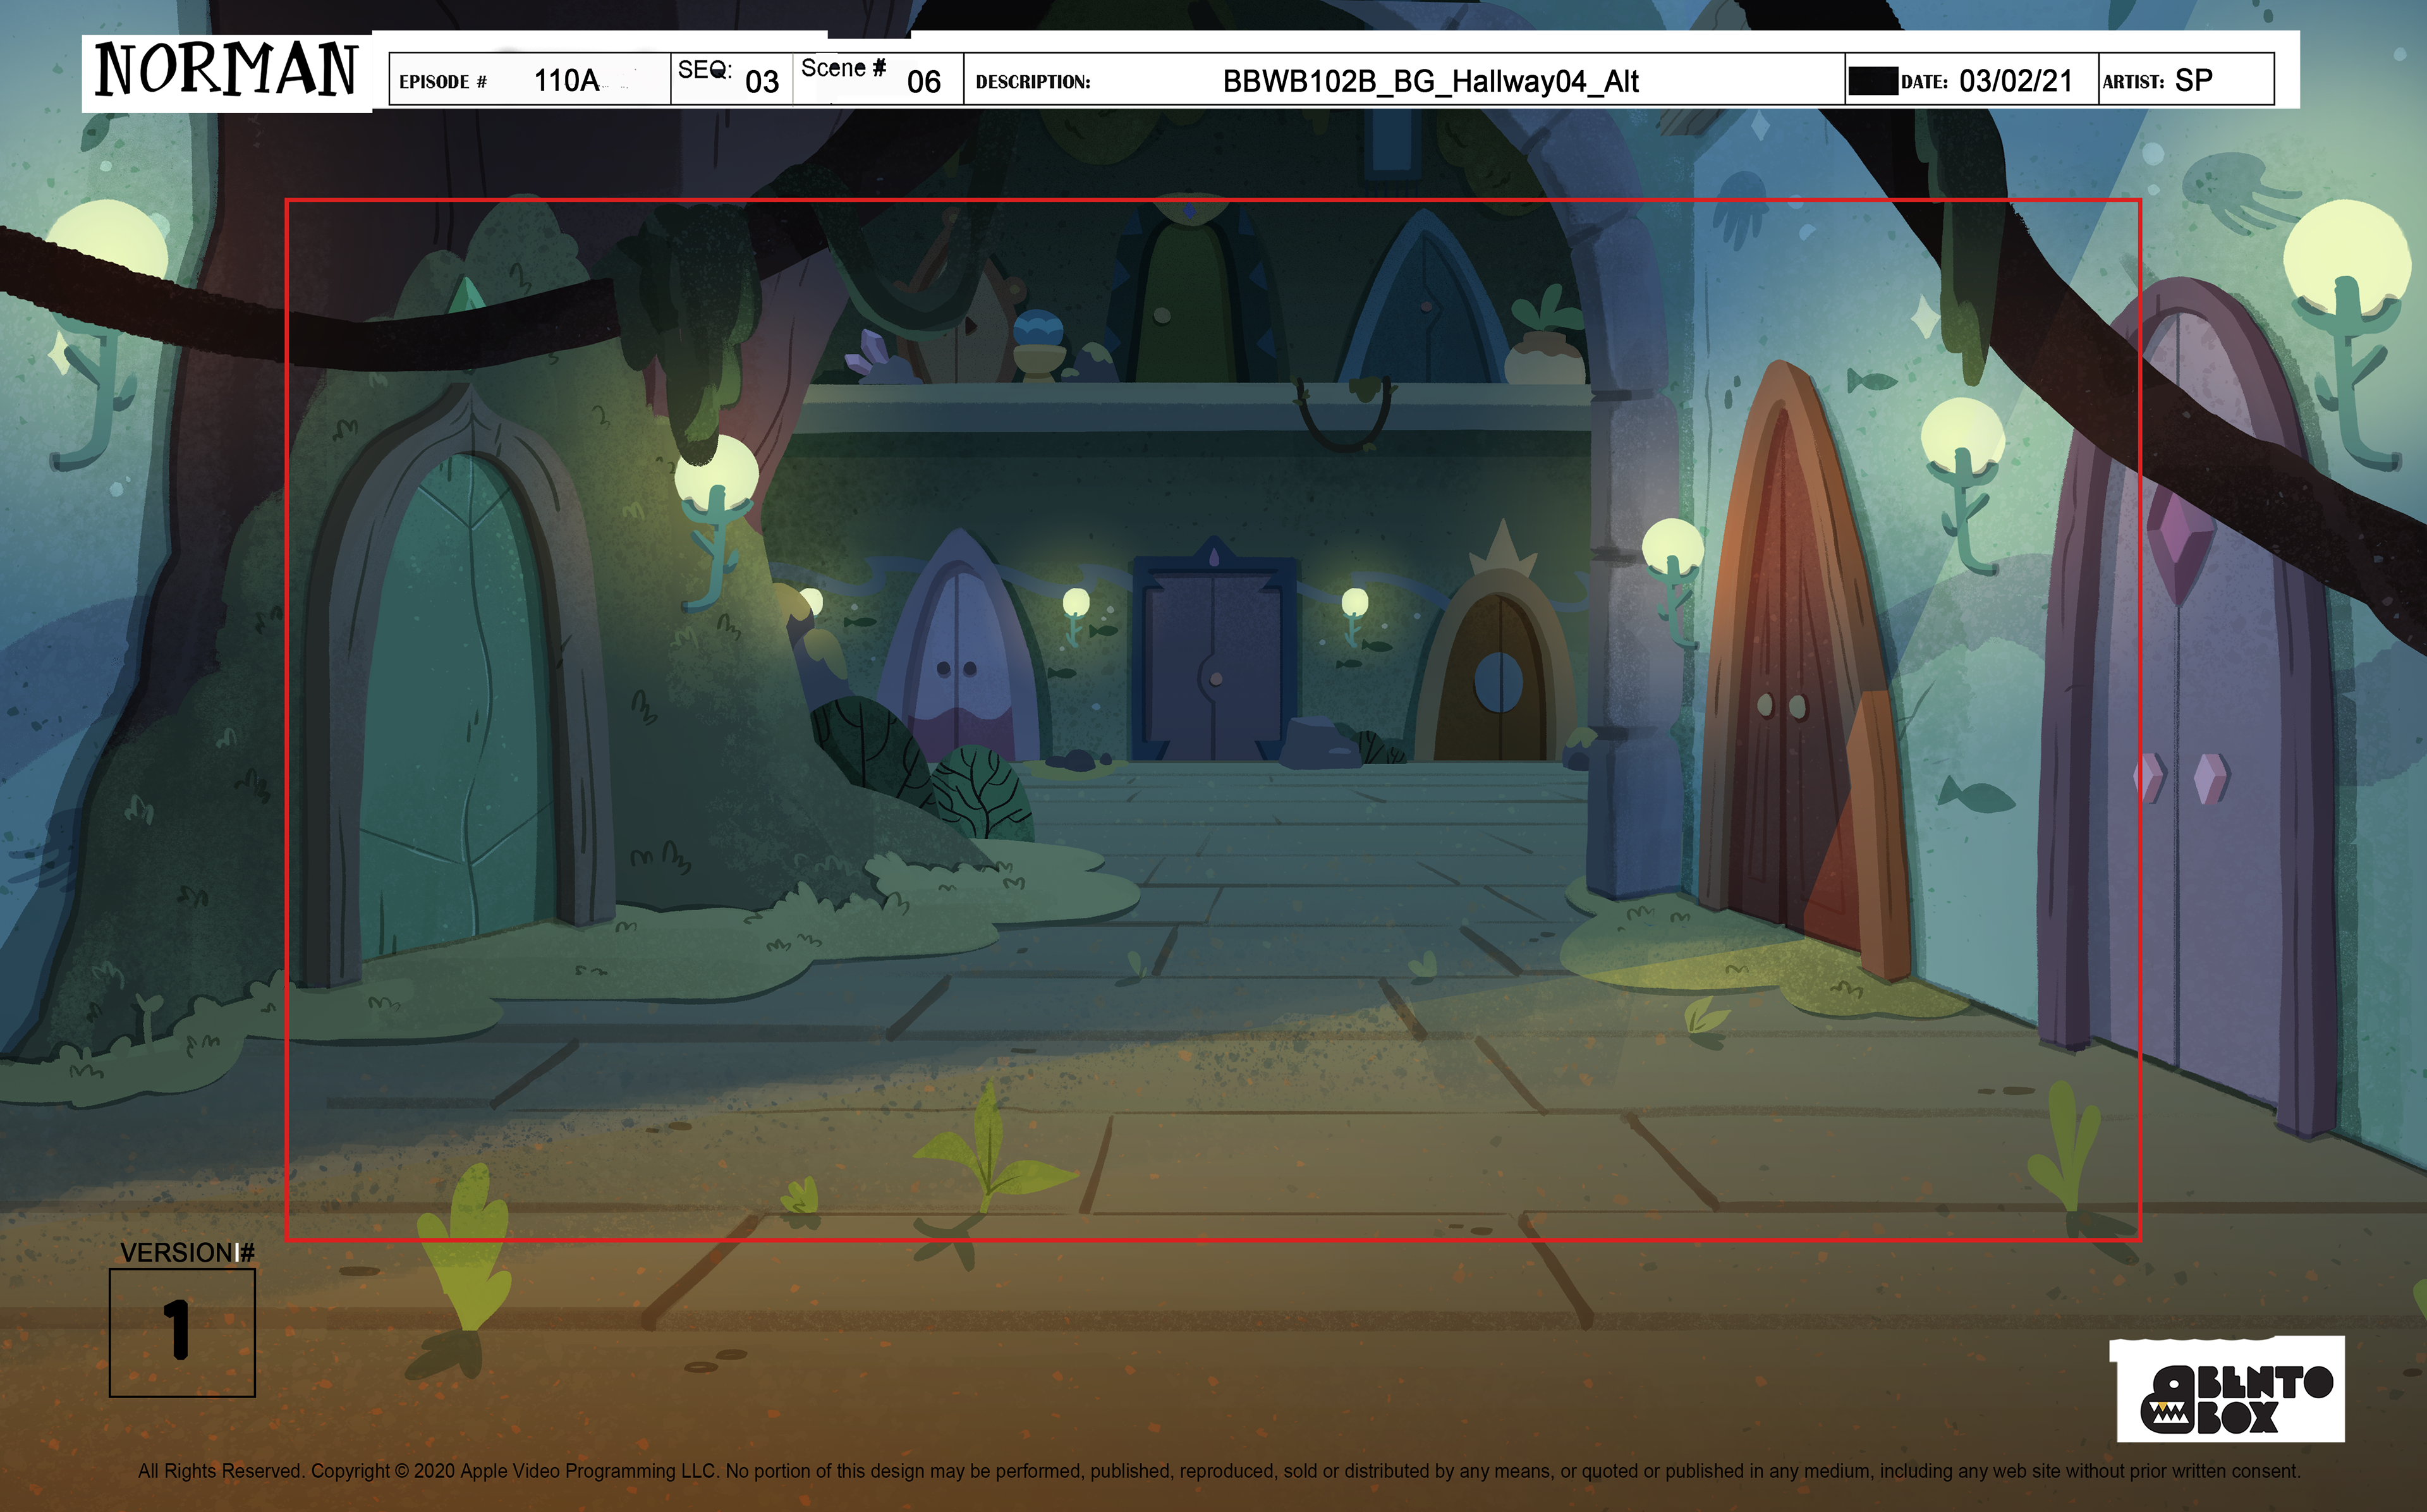Click the BBWB102B_BG_Hallway04_Alt description text
The height and width of the screenshot is (1512, 2427).
tap(1430, 81)
